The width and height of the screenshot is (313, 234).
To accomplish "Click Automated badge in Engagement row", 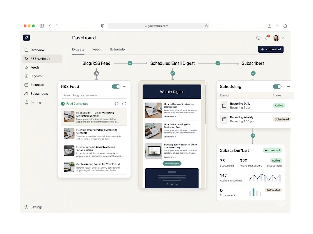I will [x=273, y=190].
